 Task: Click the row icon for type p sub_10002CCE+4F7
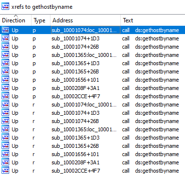[5, 96]
